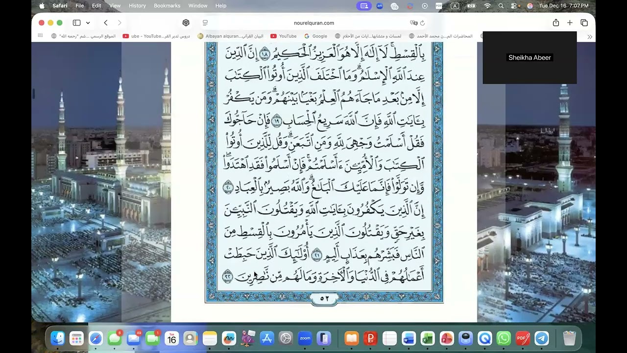Click the screen sharing status icon
The image size is (627, 353).
coord(364,6)
